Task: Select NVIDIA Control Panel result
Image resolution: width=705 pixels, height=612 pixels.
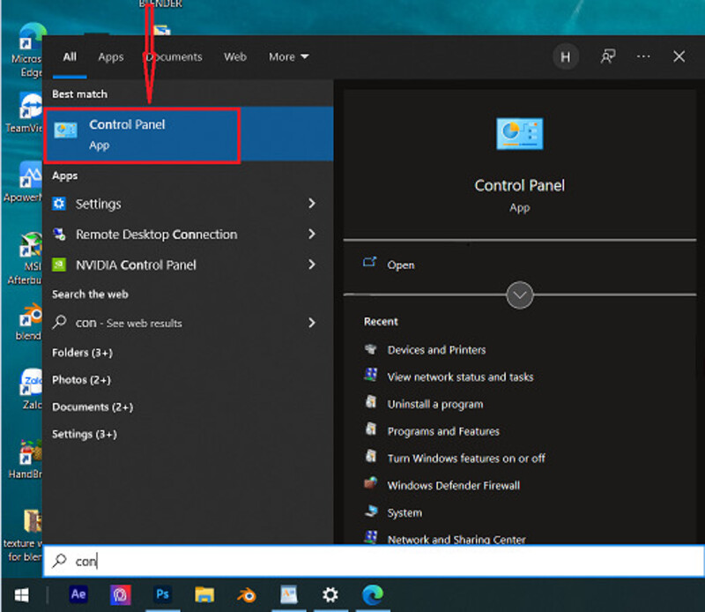Action: (x=136, y=265)
